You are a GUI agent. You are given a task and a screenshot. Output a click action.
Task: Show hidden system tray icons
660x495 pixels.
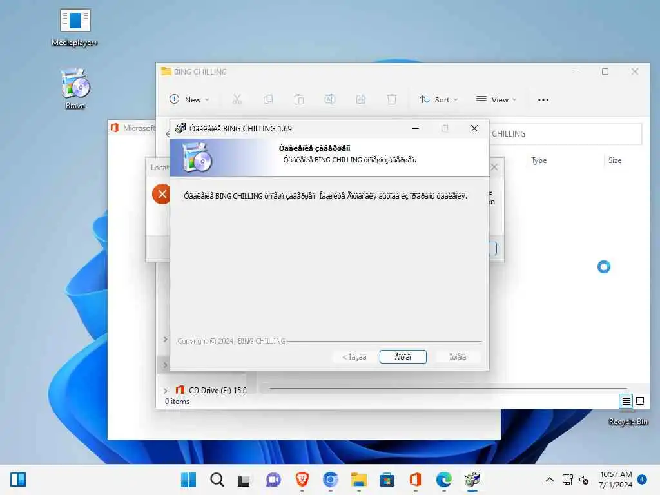pyautogui.click(x=550, y=480)
